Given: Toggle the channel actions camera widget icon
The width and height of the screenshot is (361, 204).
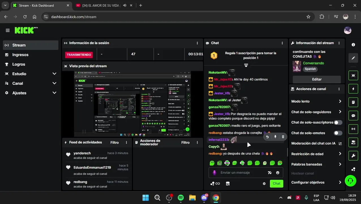Looking at the screenshot, I should [x=353, y=142].
